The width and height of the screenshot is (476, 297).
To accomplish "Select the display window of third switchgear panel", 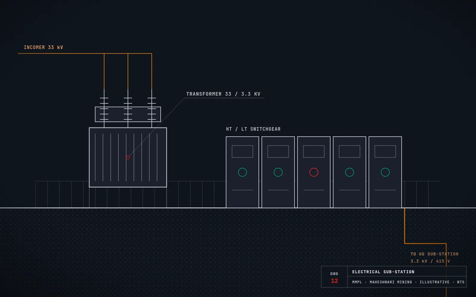I will (314, 151).
